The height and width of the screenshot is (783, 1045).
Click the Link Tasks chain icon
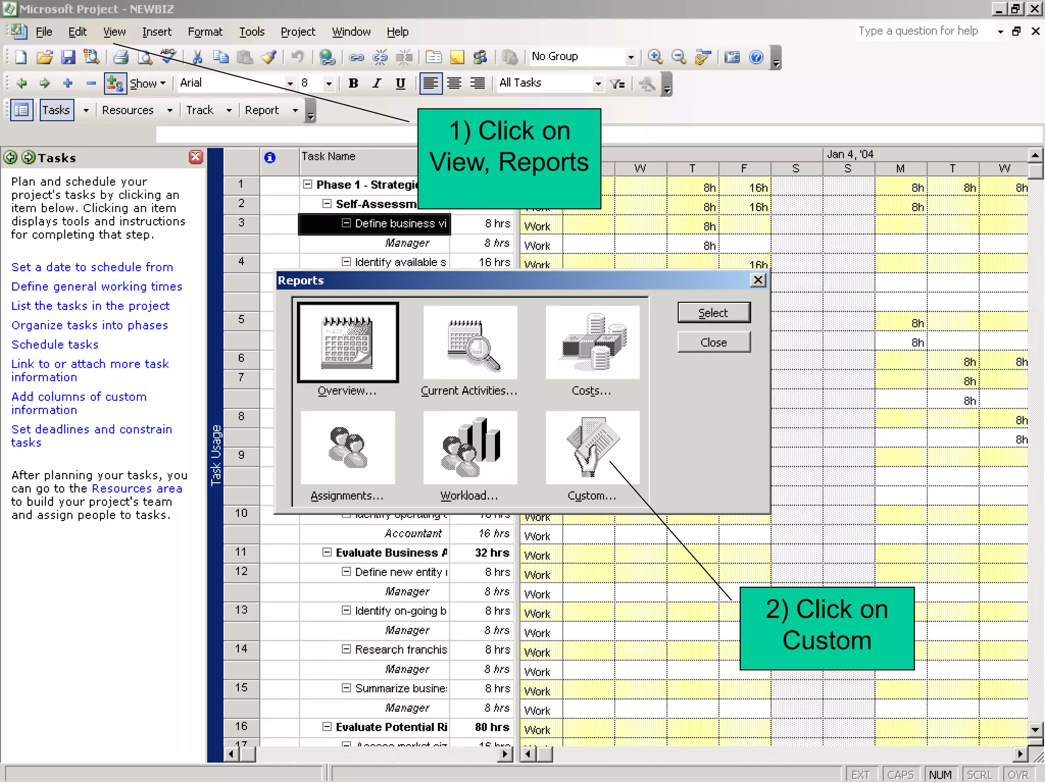tap(356, 57)
